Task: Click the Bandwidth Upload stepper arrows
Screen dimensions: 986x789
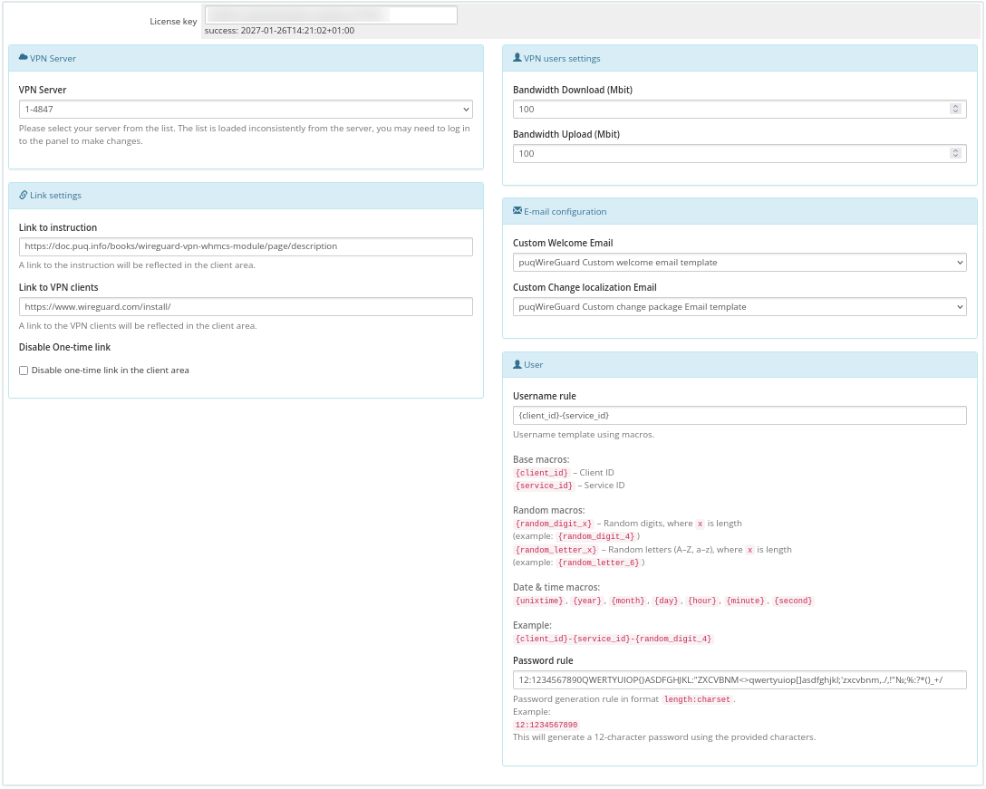Action: [x=955, y=154]
